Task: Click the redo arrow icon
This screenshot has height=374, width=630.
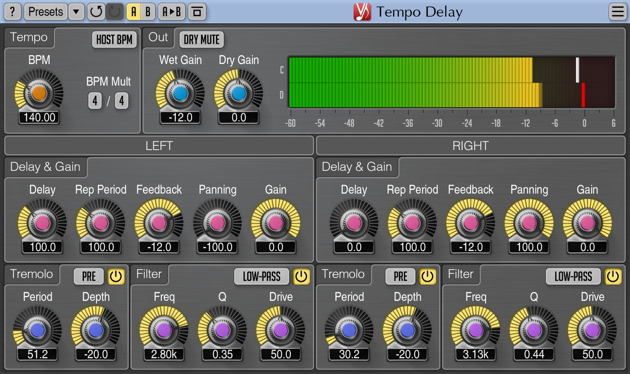Action: coord(115,11)
